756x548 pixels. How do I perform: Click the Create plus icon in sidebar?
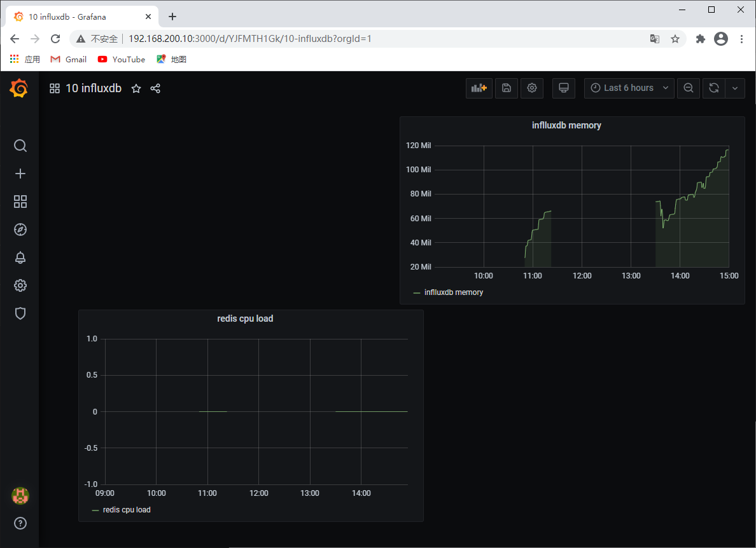[20, 174]
